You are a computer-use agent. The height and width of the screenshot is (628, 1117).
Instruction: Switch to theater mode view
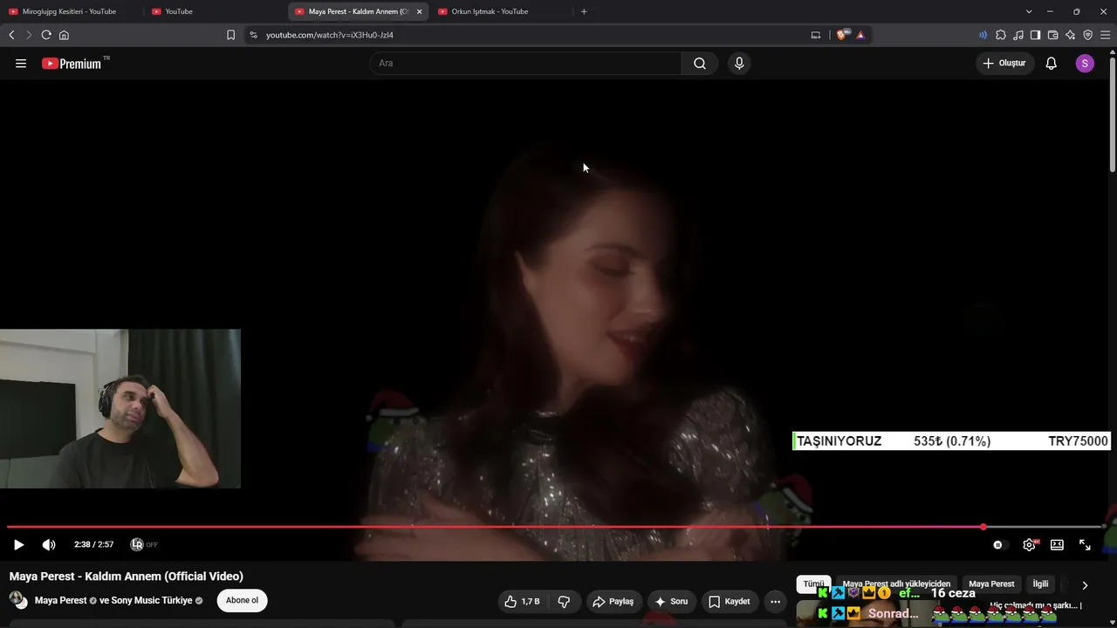coord(1057,544)
